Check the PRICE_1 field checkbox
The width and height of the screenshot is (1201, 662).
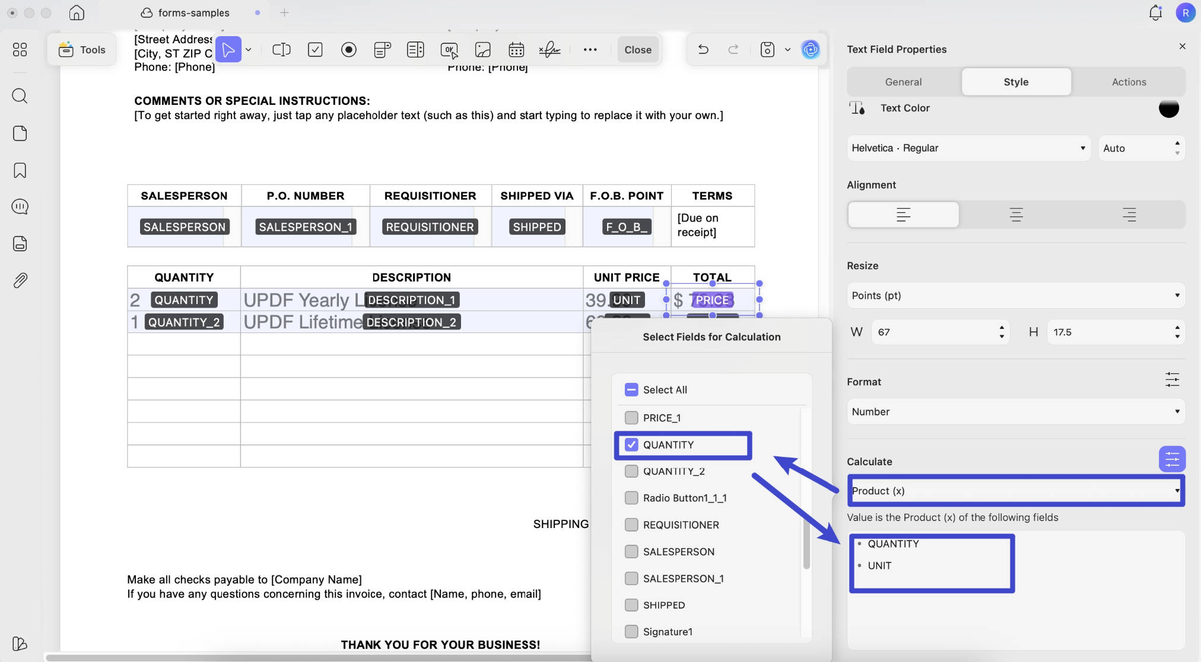[x=631, y=418]
